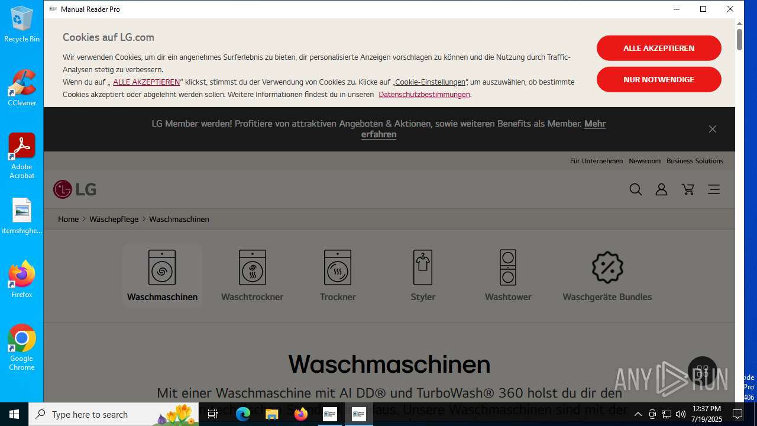Click the taskbar search box
757x426 pixels.
click(x=114, y=414)
